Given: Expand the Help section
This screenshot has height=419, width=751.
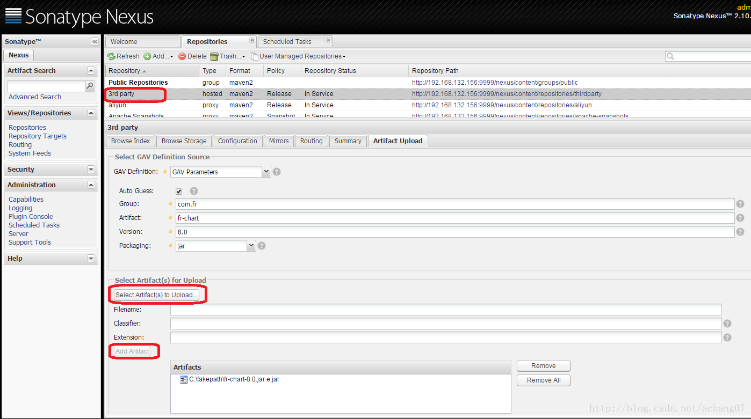Looking at the screenshot, I should click(91, 259).
